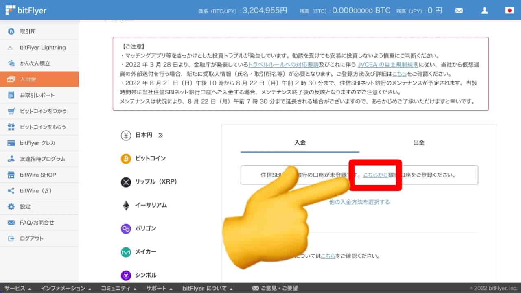
Task: Click the 設定 gear icon in sidebar
Action: [11, 207]
